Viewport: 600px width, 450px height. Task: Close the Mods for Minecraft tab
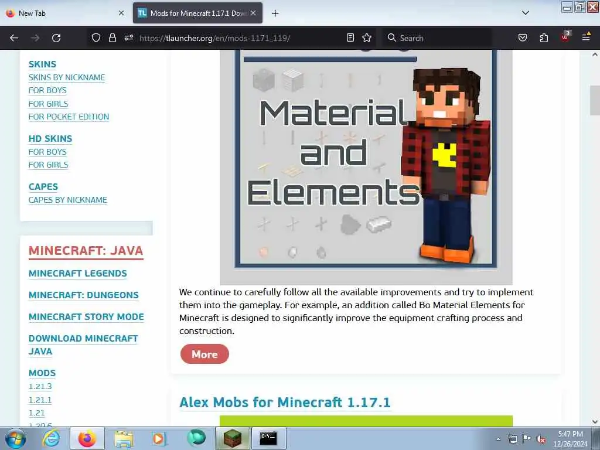253,13
